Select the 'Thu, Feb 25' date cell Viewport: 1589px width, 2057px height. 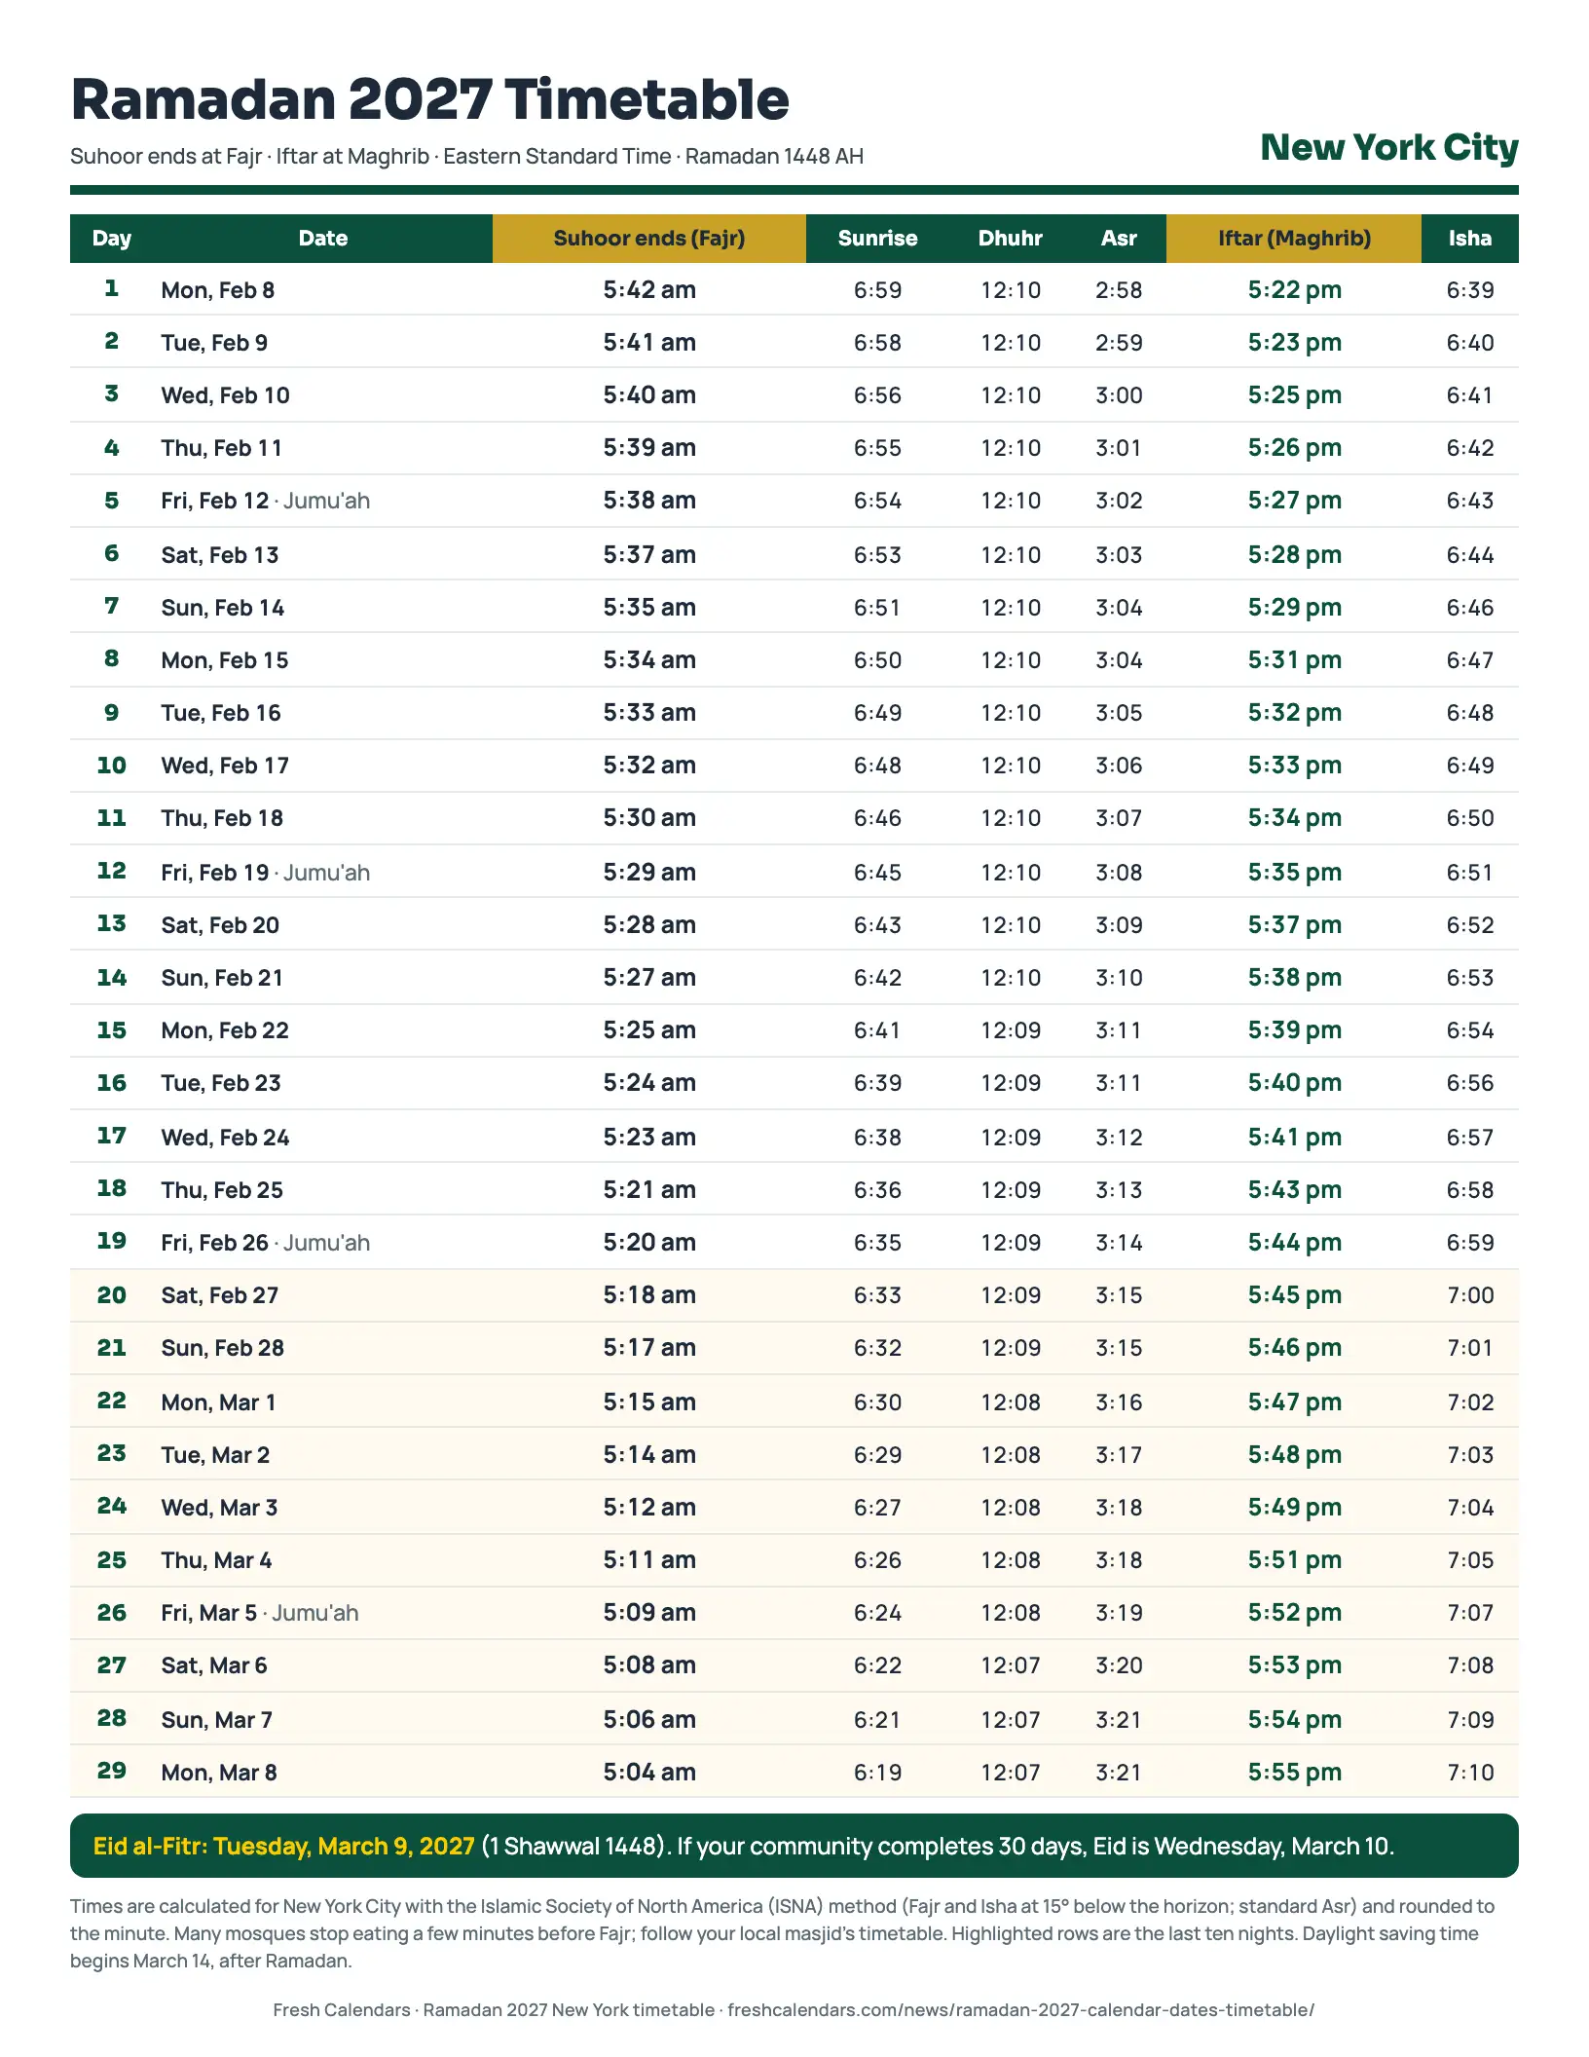click(222, 1190)
